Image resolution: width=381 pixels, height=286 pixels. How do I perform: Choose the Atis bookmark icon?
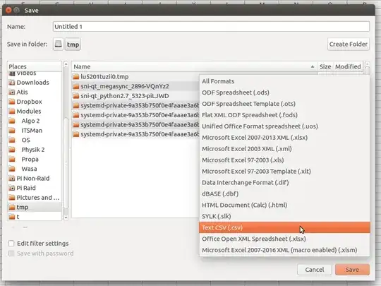tap(12, 93)
